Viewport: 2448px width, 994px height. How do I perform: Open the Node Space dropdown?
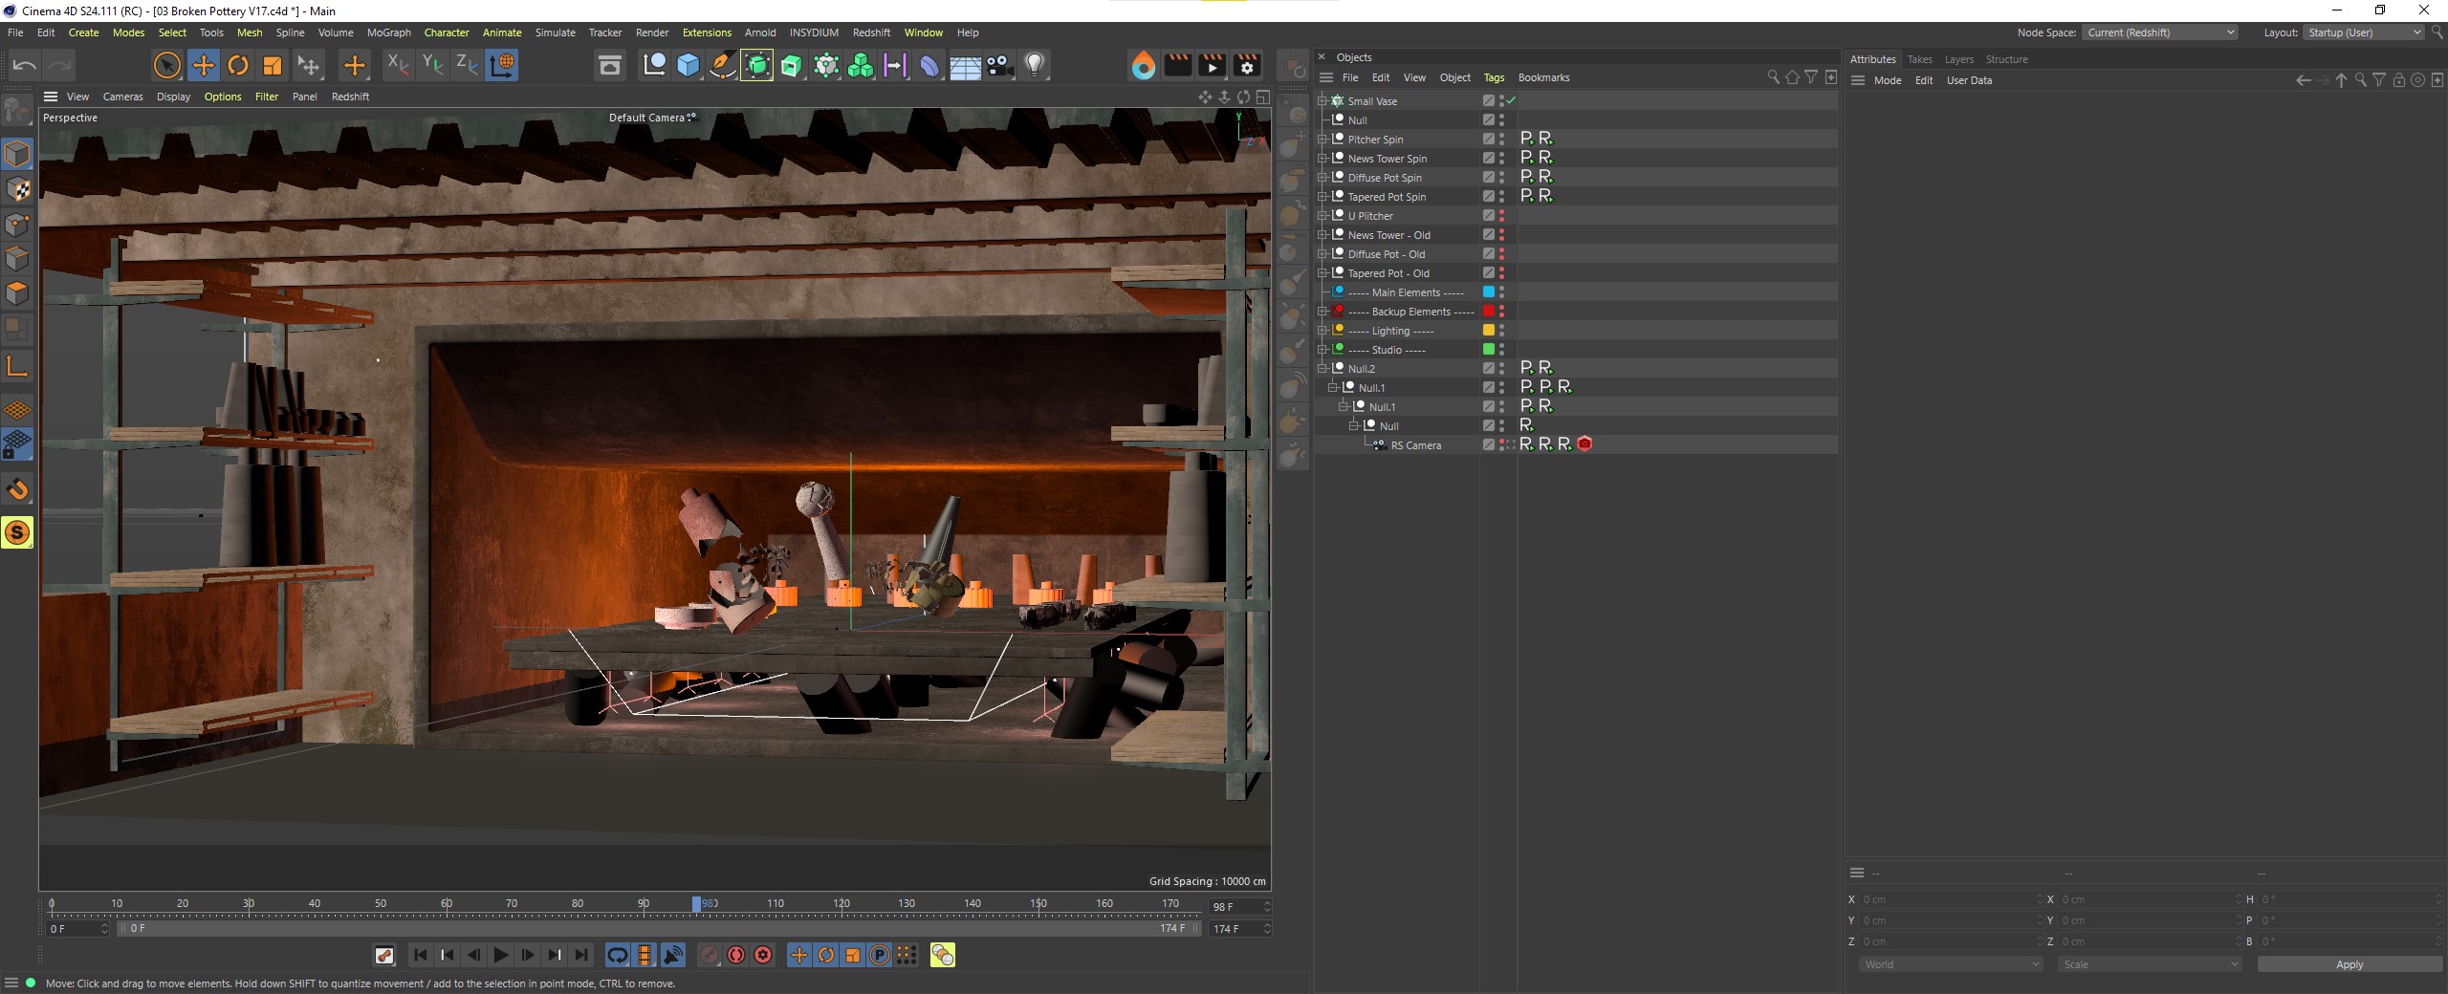pos(2159,32)
